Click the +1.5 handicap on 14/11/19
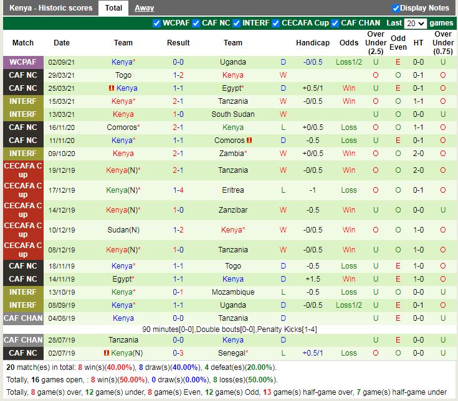458x401 pixels. (x=313, y=279)
